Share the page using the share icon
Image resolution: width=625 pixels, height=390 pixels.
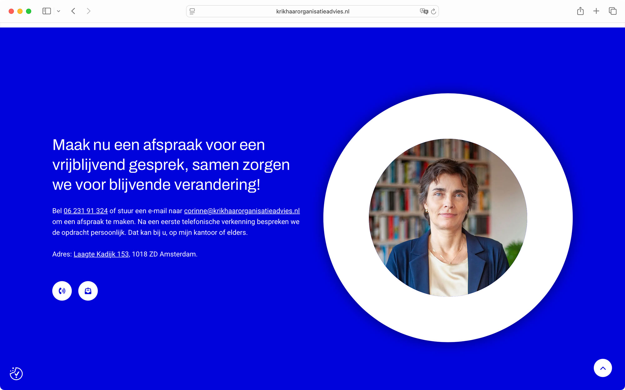pyautogui.click(x=581, y=11)
